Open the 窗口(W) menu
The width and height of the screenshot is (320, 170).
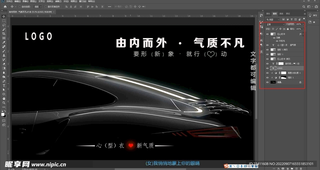tap(82, 1)
